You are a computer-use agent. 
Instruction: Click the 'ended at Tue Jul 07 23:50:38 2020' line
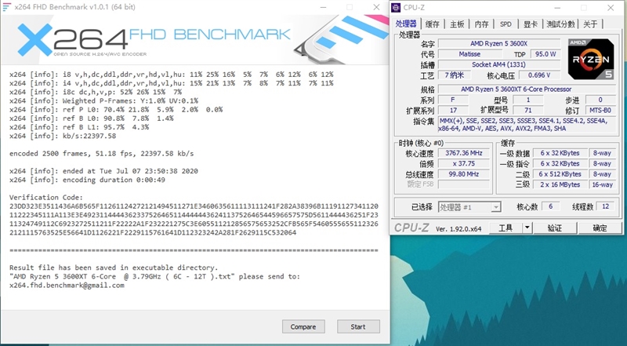point(103,171)
